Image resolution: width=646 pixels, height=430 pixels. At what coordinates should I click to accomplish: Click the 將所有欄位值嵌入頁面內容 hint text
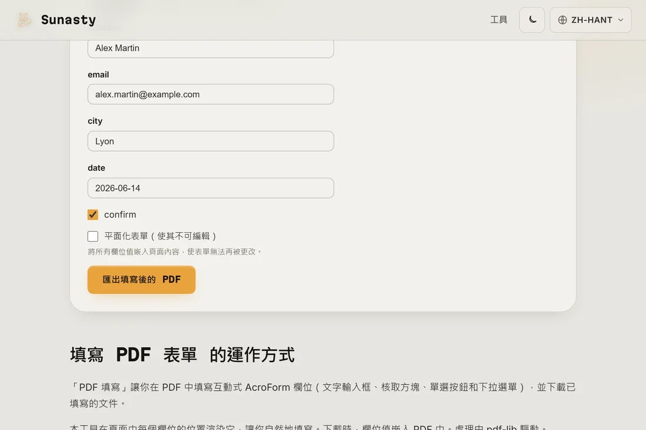174,252
